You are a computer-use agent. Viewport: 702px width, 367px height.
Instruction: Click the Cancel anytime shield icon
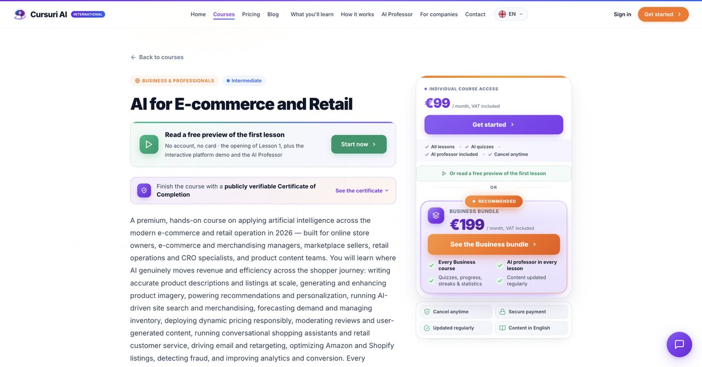(x=427, y=312)
